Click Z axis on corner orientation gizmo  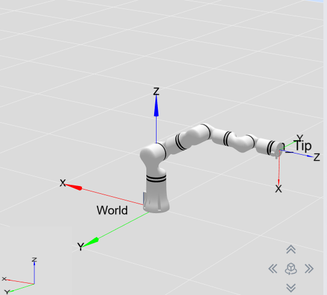(34, 259)
